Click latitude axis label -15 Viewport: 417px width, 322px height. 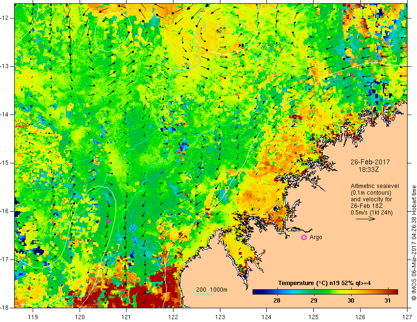click(x=5, y=163)
